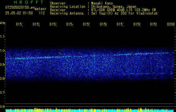Image resolution: width=176 pixels, height=112 pixels.
Task: Click the 0.8 kHz frequency axis label
Action: [3, 78]
